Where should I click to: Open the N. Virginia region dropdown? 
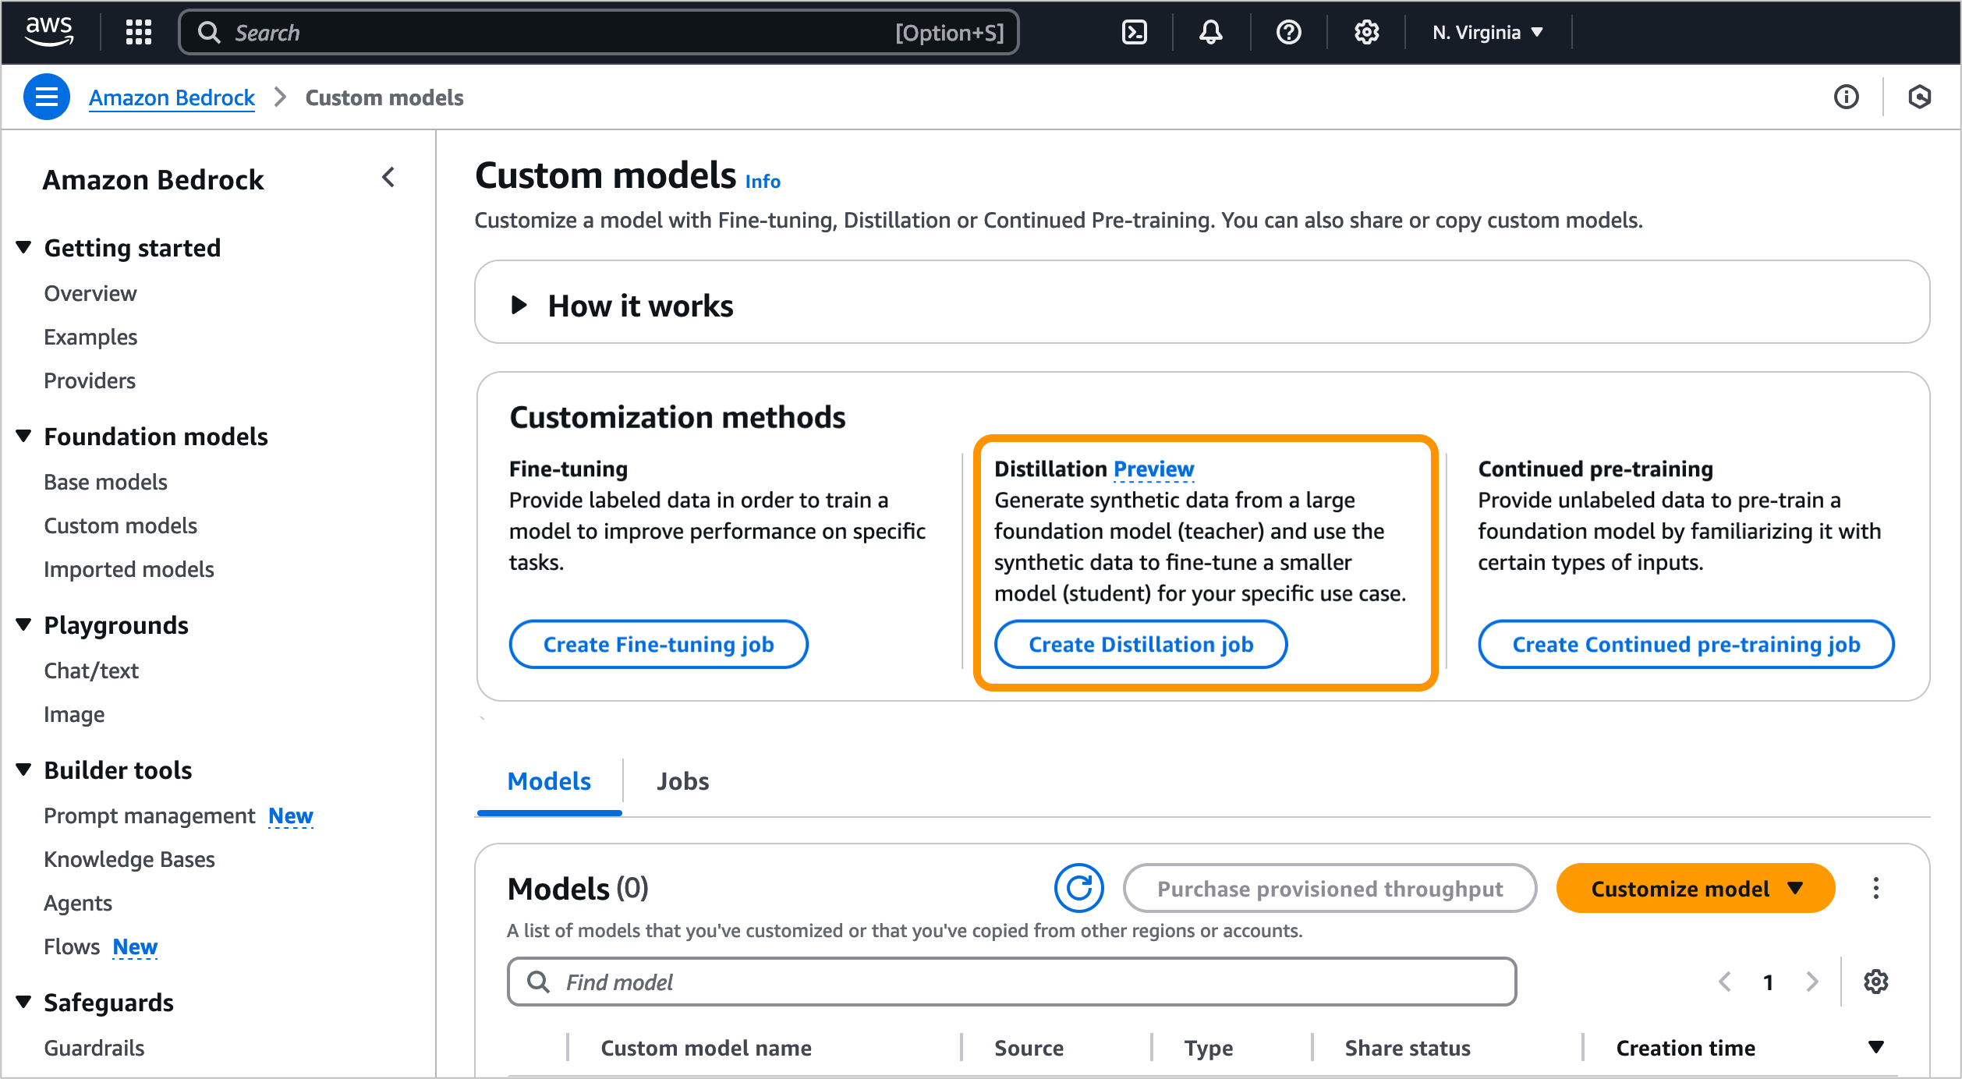click(1487, 32)
